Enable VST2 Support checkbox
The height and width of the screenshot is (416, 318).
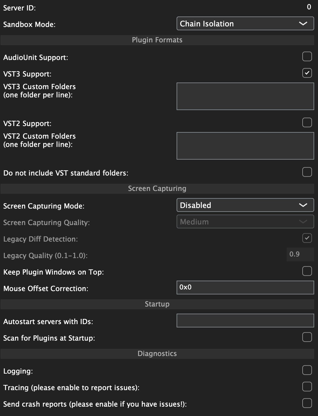coord(307,123)
